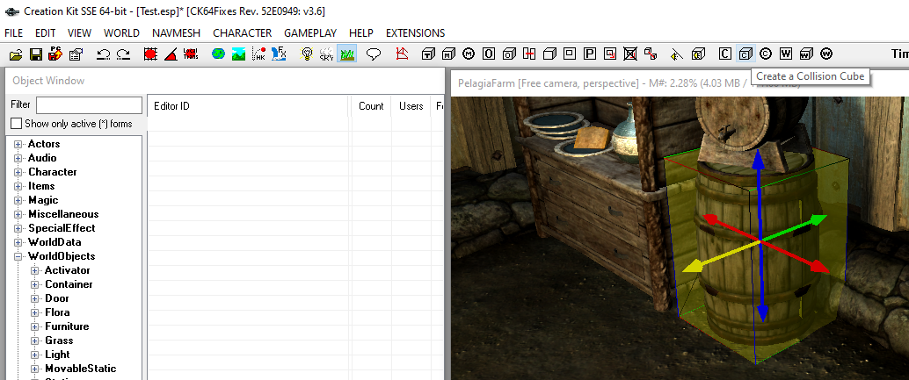The width and height of the screenshot is (909, 380).
Task: Open the NAVMESH menu
Action: [x=176, y=33]
